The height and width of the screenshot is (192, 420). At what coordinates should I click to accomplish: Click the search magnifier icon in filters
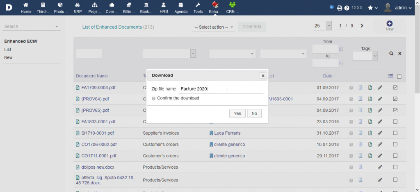[391, 54]
